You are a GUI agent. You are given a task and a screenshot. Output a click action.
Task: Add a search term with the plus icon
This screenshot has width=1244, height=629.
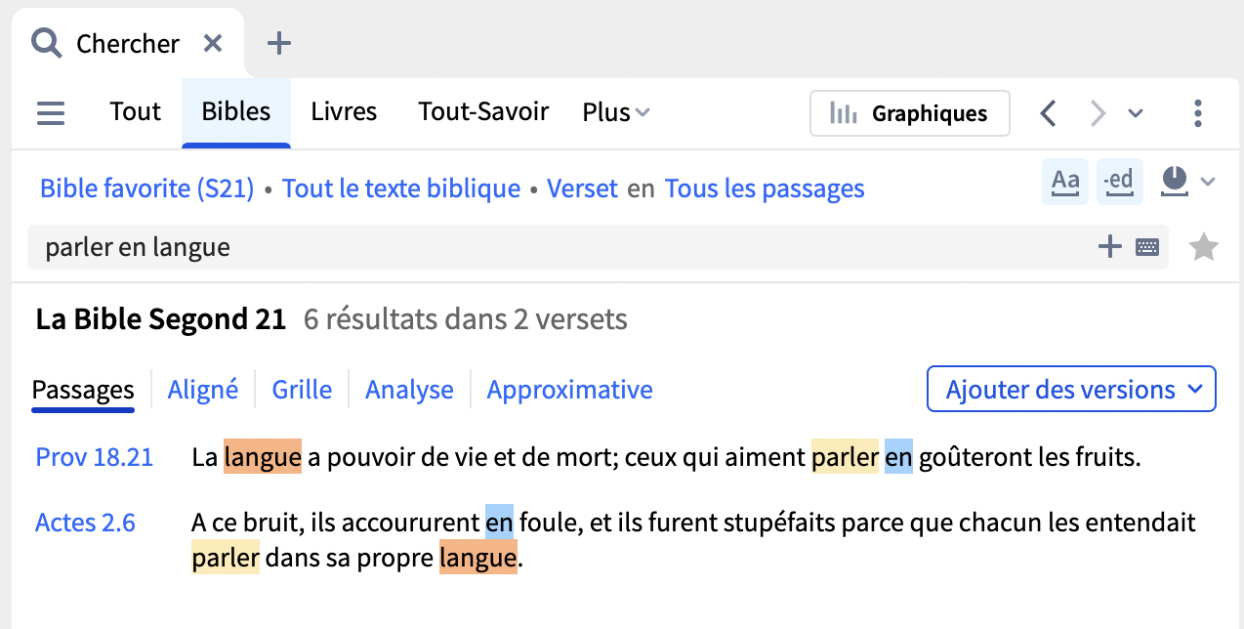pyautogui.click(x=1110, y=247)
